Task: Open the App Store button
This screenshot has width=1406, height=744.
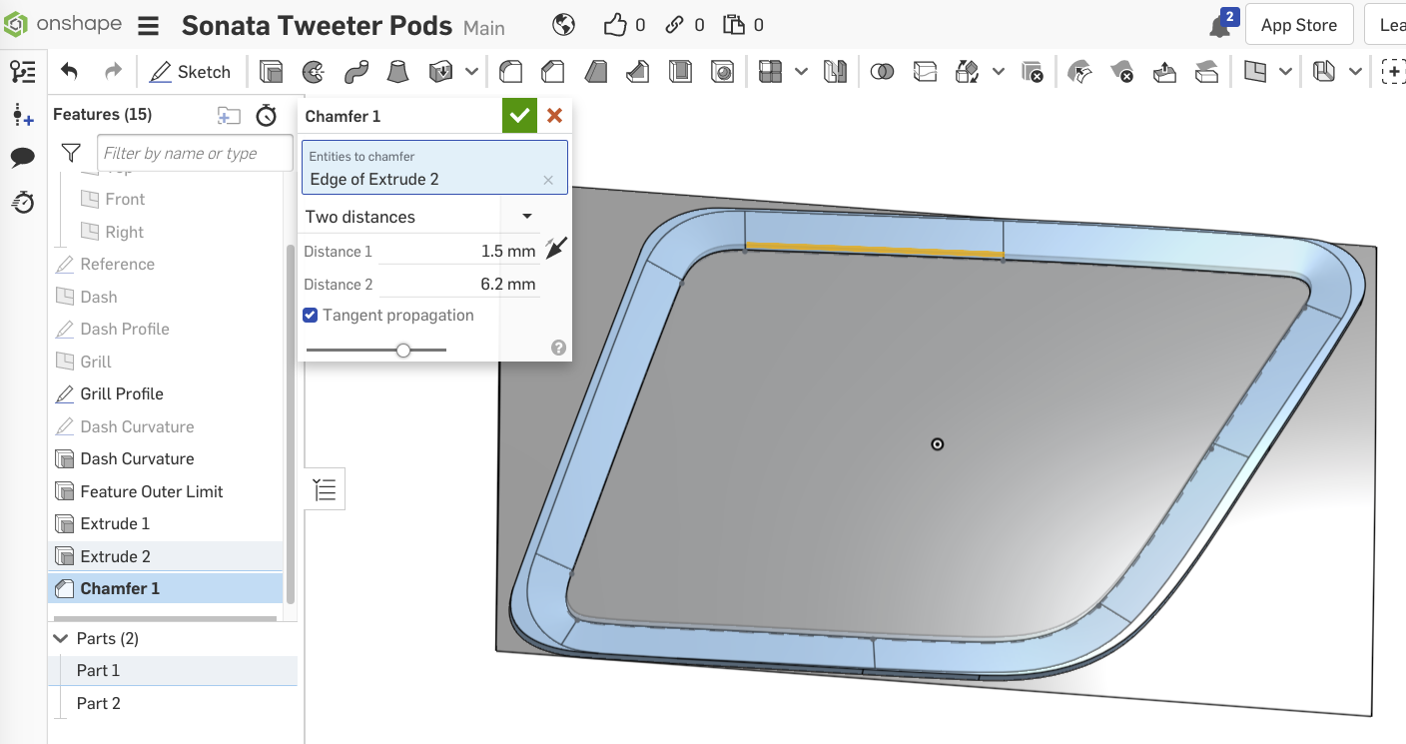Action: coord(1298,25)
